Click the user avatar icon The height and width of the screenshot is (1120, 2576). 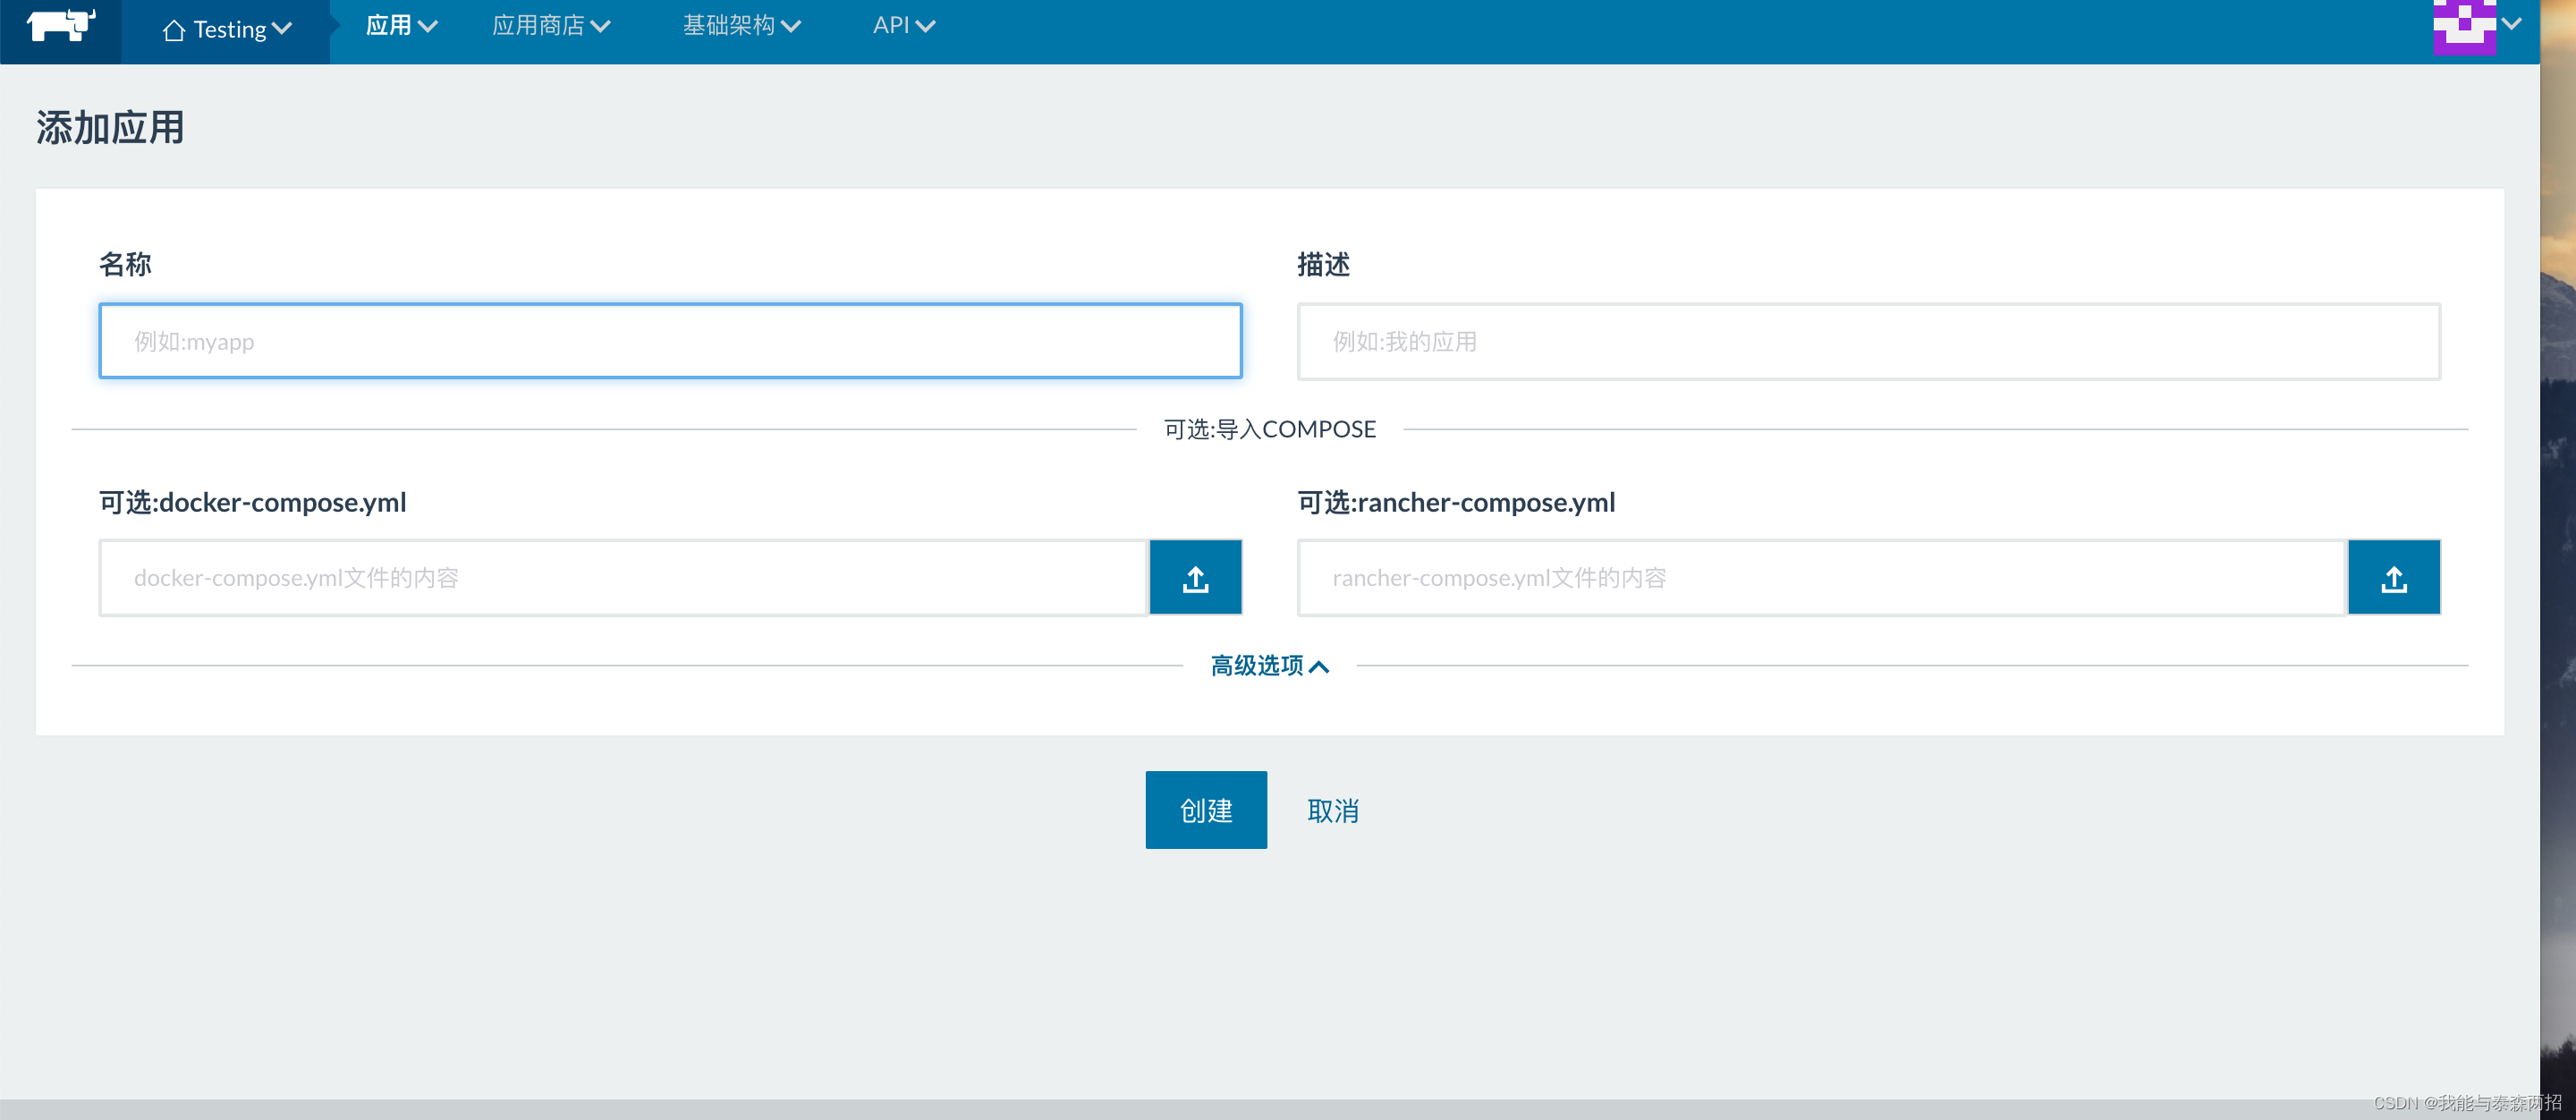pyautogui.click(x=2464, y=27)
